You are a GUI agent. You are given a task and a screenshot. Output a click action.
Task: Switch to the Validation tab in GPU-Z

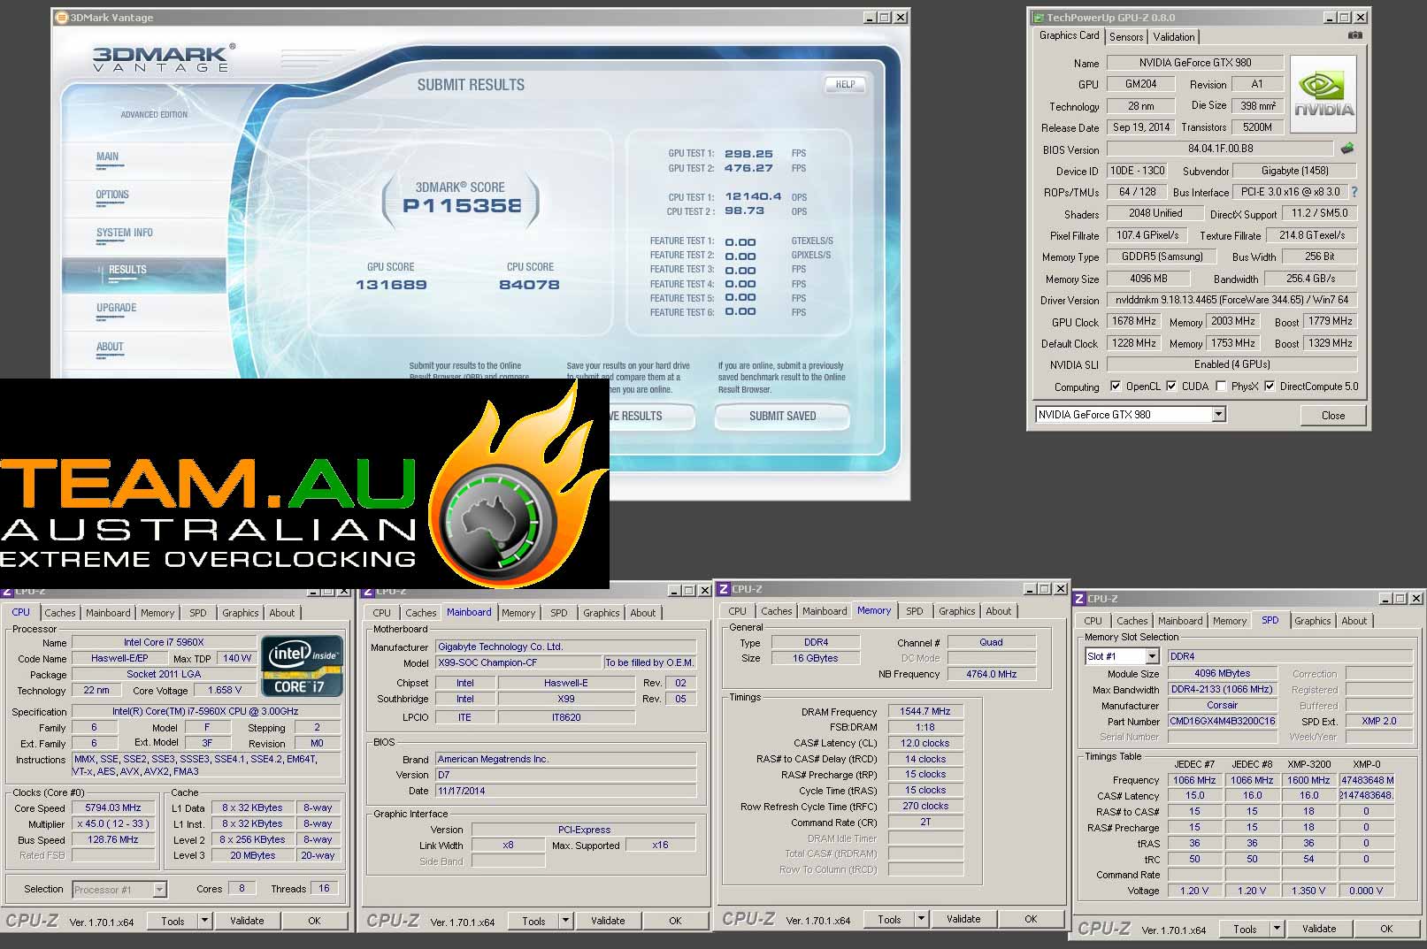(1174, 36)
